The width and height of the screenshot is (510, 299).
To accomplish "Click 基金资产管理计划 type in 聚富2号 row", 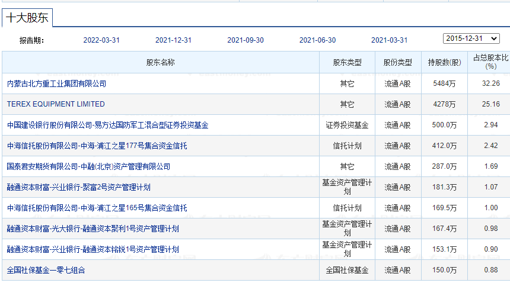I will click(x=347, y=187).
